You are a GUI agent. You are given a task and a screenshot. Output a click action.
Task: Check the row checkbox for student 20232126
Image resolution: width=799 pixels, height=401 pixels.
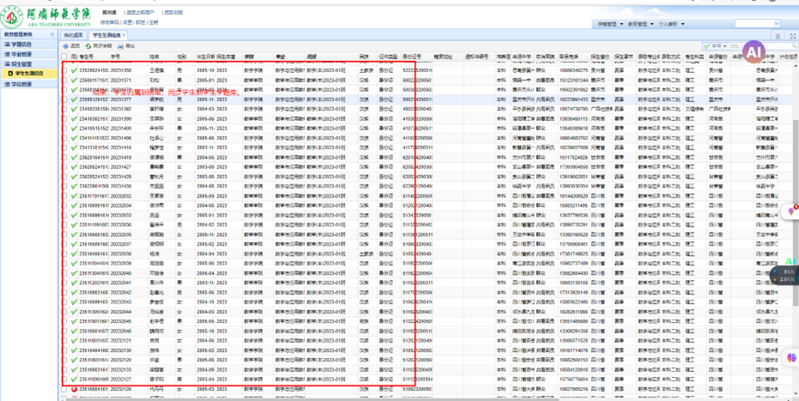coord(64,389)
